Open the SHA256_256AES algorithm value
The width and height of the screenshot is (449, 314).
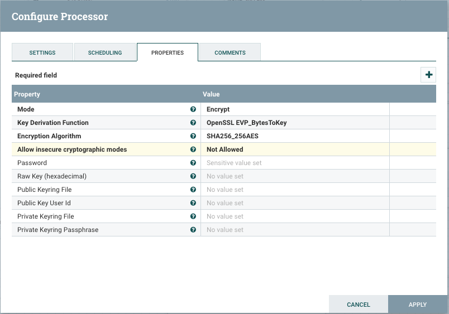point(295,136)
